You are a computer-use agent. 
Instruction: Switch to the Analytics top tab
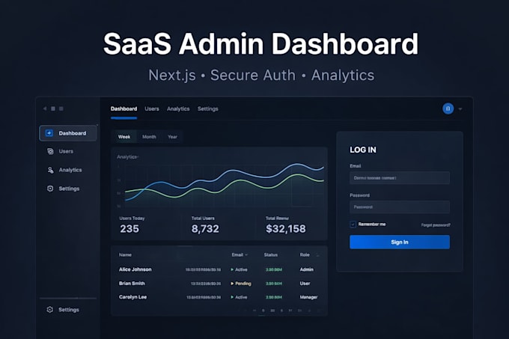coord(178,109)
